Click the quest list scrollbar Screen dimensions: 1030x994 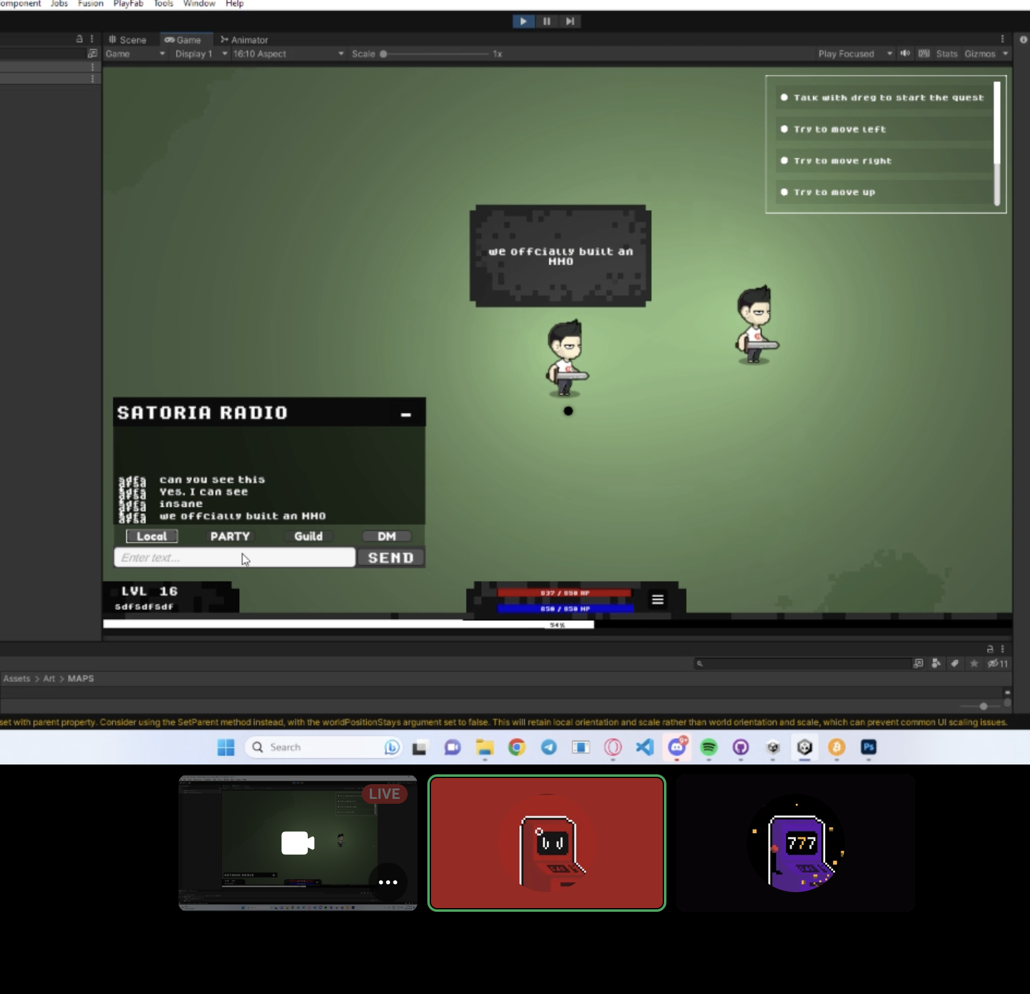click(997, 144)
